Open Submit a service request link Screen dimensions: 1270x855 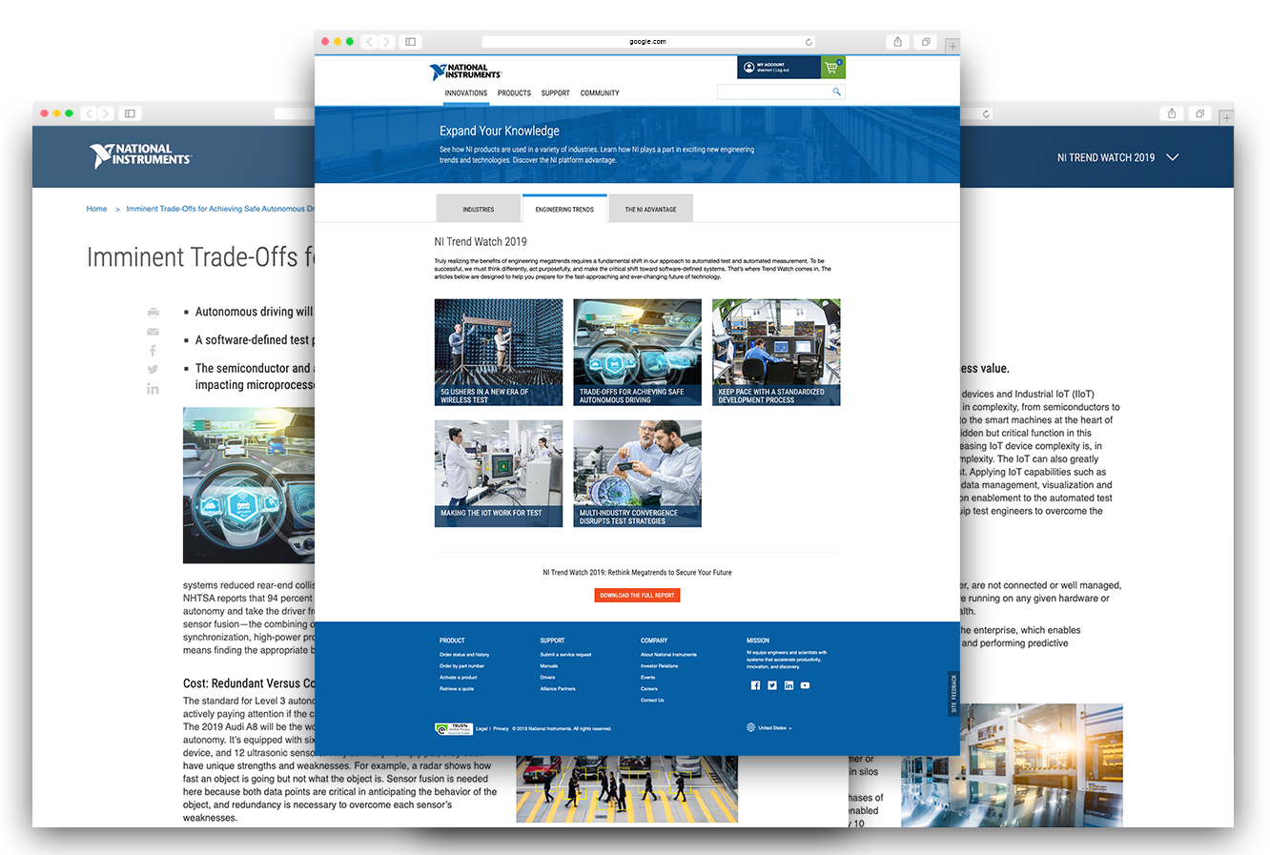click(565, 655)
